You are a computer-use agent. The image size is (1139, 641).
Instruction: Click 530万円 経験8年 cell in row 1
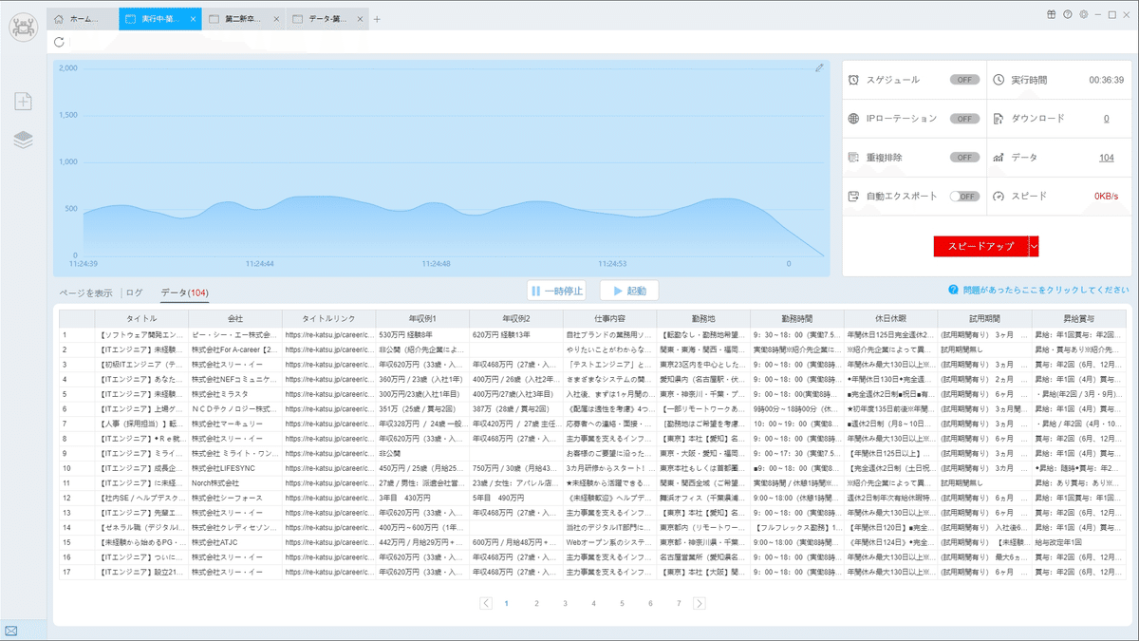422,334
